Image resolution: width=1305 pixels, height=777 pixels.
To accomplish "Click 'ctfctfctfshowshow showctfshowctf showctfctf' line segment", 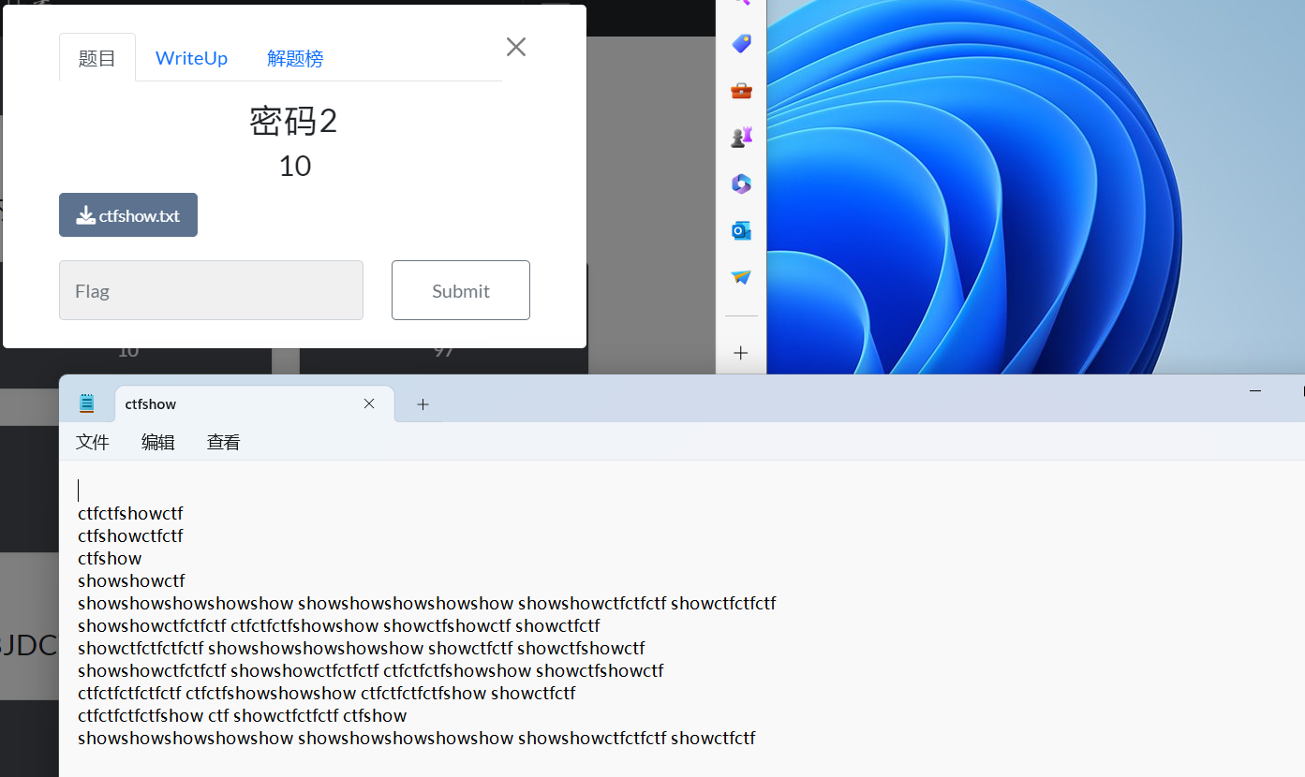I will click(415, 626).
